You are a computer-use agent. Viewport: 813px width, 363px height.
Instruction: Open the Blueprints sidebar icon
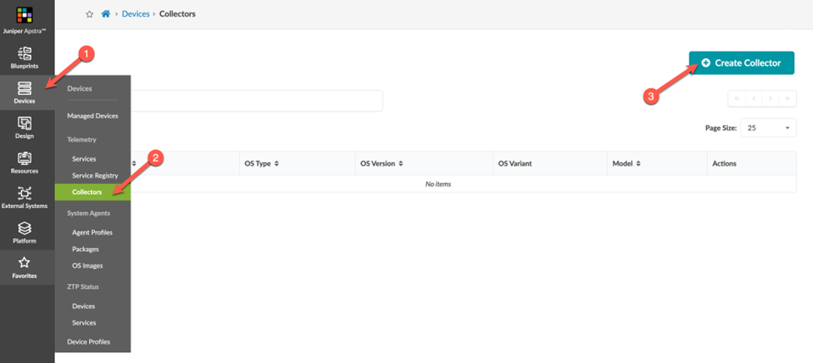[24, 56]
